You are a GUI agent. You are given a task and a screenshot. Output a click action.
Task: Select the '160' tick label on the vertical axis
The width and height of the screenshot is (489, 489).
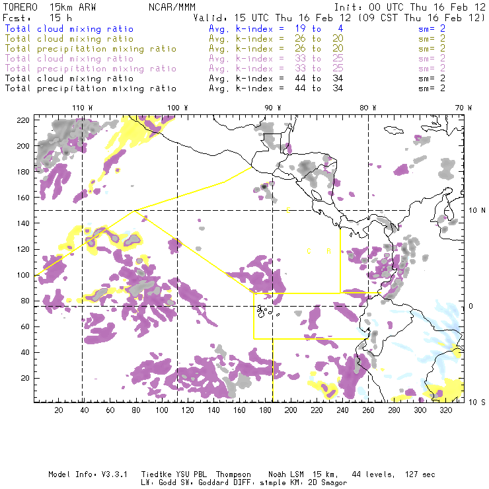pyautogui.click(x=23, y=198)
